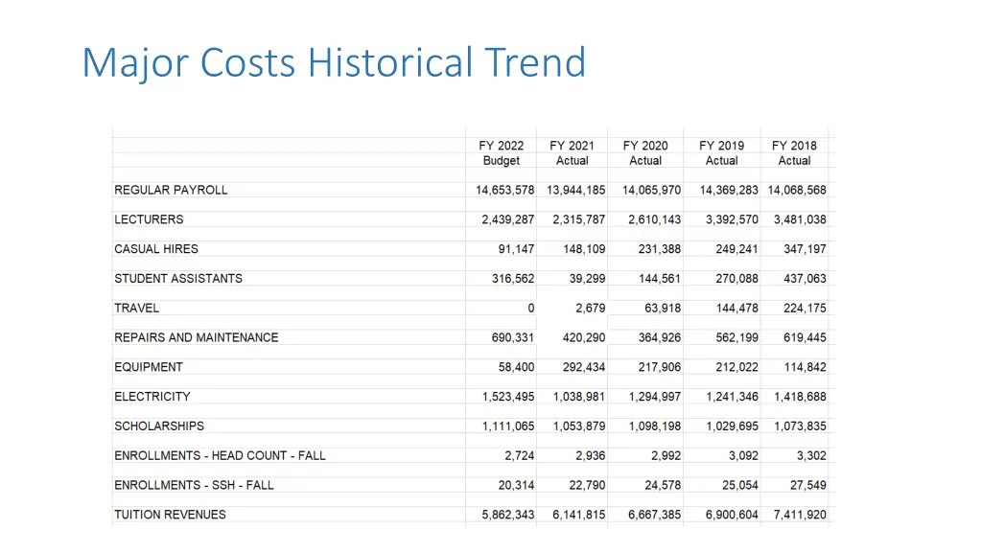
Task: Select the FY 2018 Actual column header
Action: pyautogui.click(x=794, y=152)
